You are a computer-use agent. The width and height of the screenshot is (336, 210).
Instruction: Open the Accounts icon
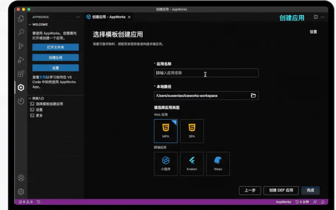point(21,178)
